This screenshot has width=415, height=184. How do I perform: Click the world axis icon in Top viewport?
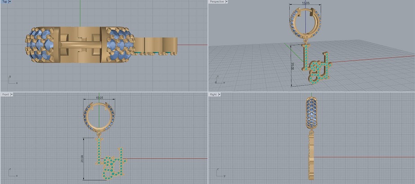tap(11, 80)
